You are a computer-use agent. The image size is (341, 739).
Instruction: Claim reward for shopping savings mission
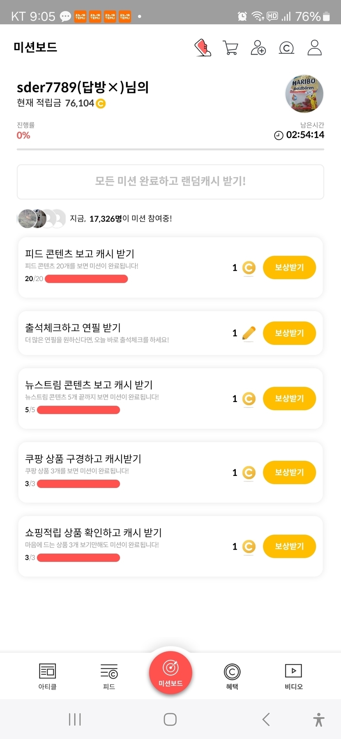(289, 546)
